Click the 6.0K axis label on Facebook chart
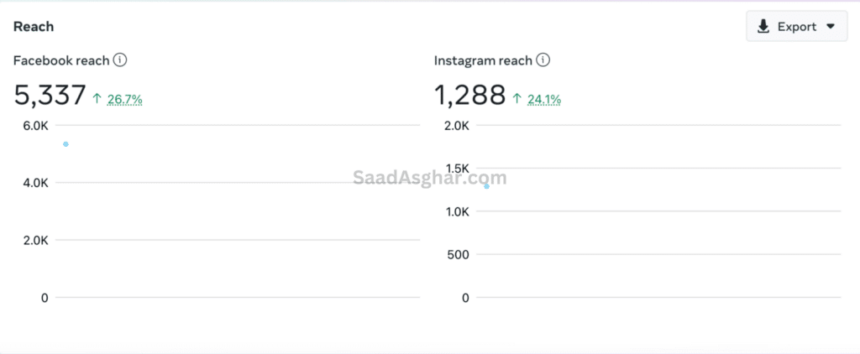Screen dimensions: 860x354 [35, 126]
